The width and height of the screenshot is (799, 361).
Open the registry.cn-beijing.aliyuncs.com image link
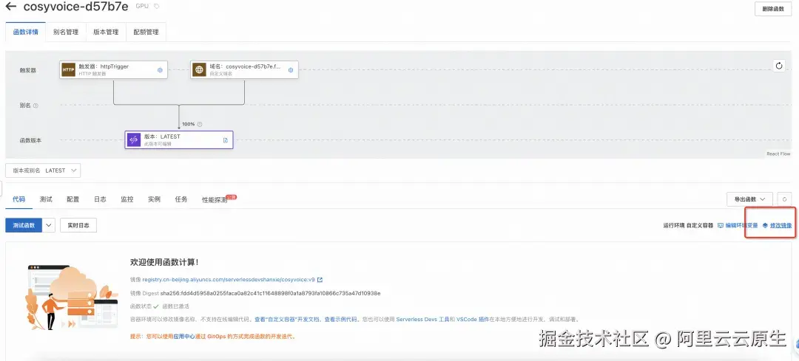[229, 280]
